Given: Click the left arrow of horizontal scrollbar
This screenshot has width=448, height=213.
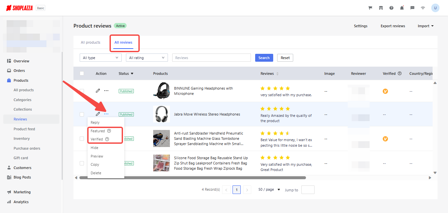Looking at the screenshot, I should click(x=76, y=178).
